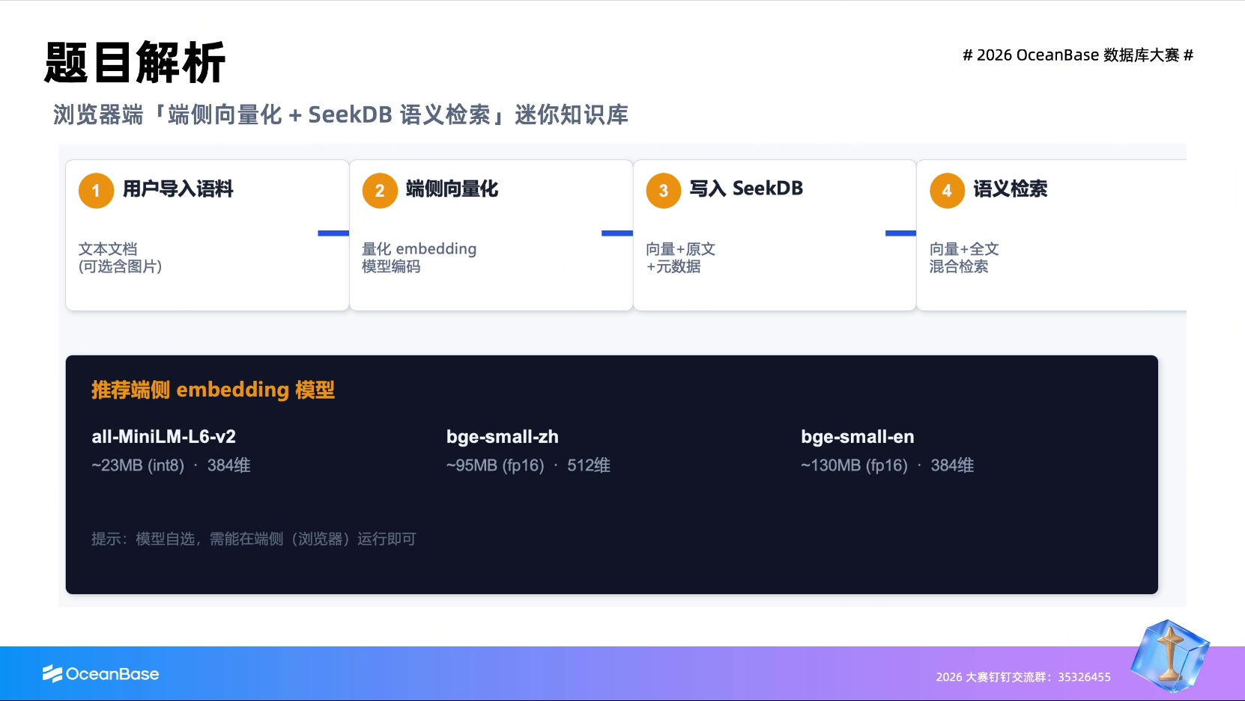Select the 用户导入语料 card heading
This screenshot has height=701, width=1245.
pyautogui.click(x=178, y=189)
